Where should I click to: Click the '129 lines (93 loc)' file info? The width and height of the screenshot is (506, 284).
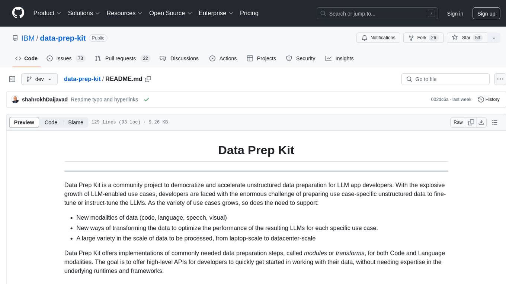pos(116,122)
